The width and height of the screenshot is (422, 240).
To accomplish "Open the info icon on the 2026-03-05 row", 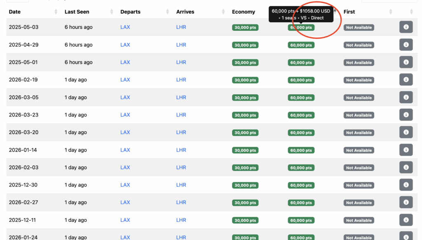I will point(406,97).
